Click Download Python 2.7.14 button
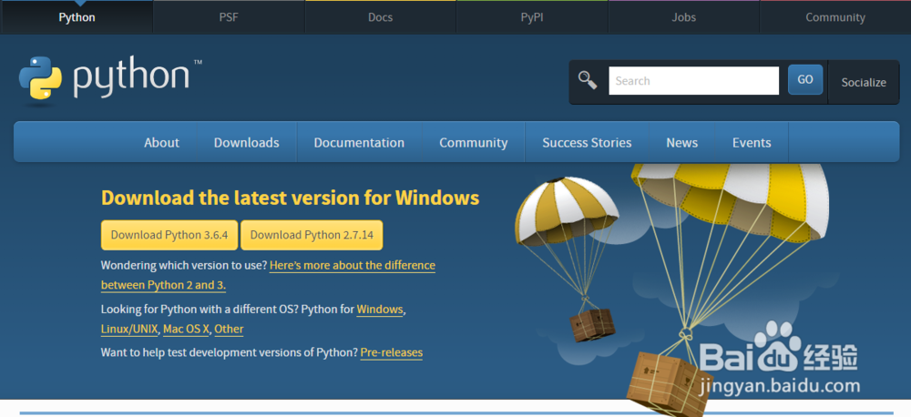This screenshot has height=417, width=911. coord(312,235)
